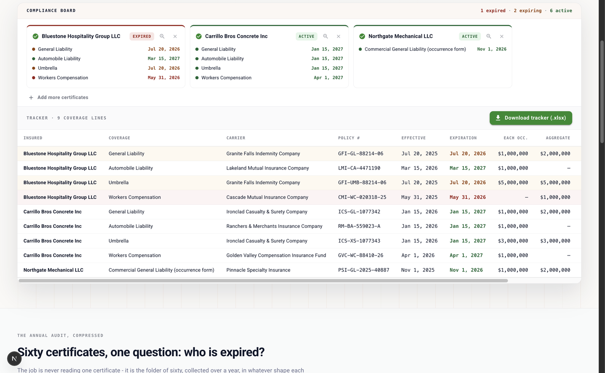Click effective date Nov 1, 2025

[x=418, y=270]
